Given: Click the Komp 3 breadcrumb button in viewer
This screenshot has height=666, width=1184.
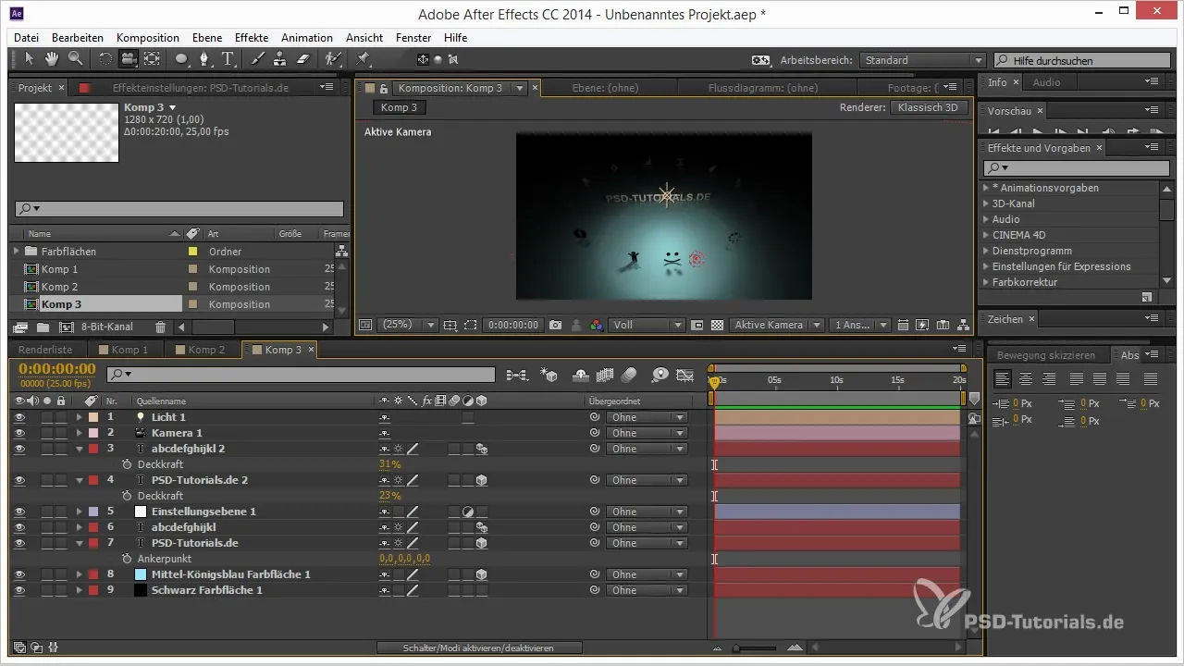Looking at the screenshot, I should [x=399, y=107].
